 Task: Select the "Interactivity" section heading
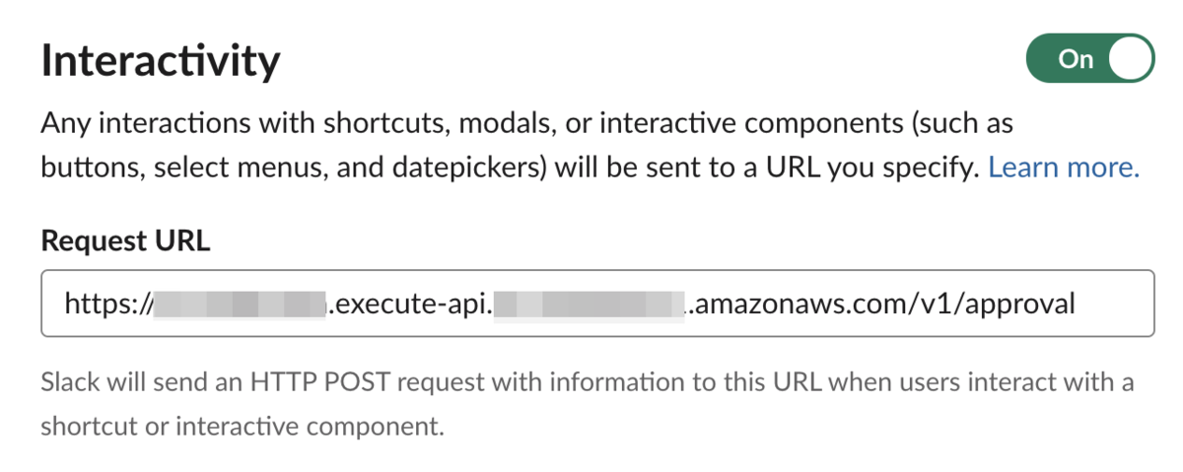click(161, 61)
